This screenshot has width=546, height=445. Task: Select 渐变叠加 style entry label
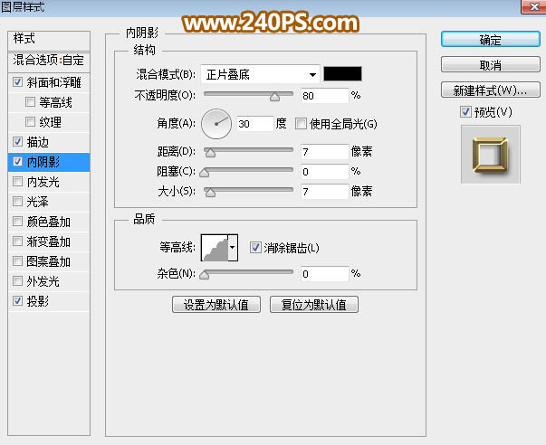click(48, 241)
